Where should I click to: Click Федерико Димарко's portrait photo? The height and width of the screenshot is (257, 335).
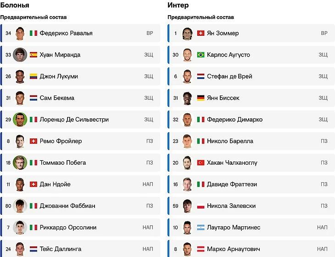click(187, 120)
